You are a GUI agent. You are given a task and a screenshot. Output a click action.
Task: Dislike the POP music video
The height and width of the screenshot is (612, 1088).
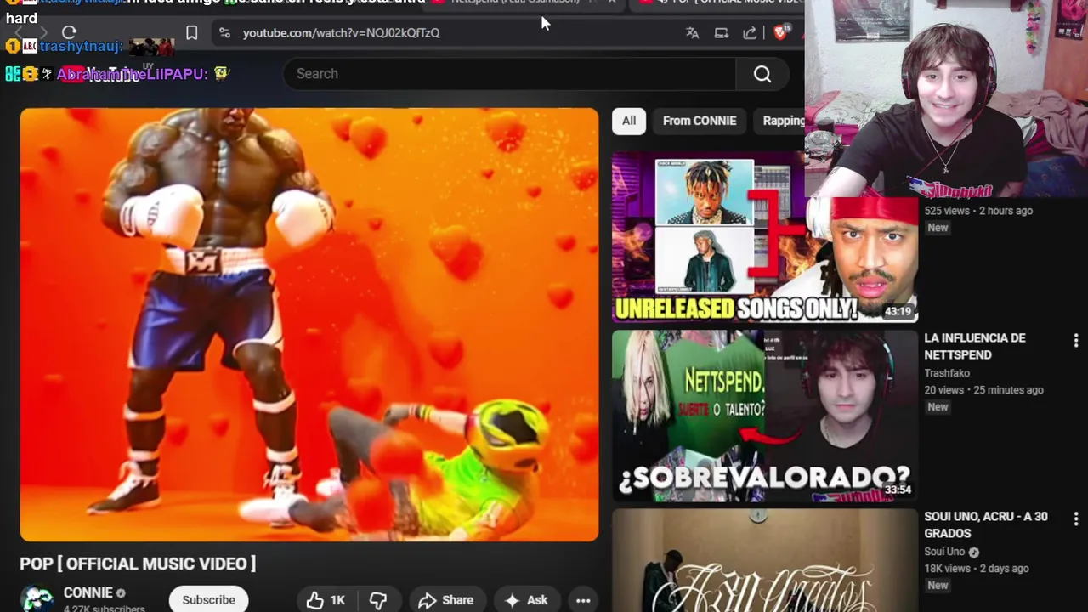(378, 600)
